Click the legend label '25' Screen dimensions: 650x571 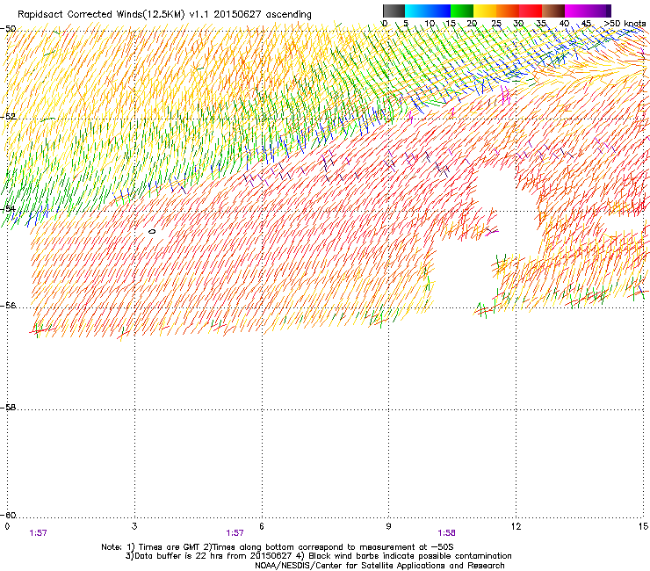point(496,24)
